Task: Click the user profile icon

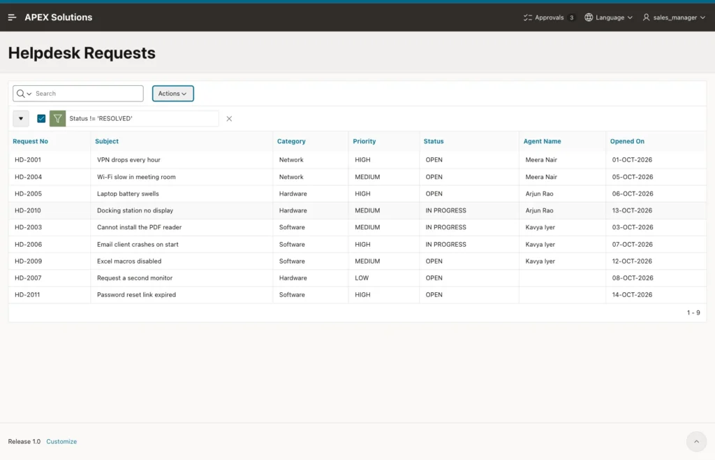Action: pos(646,17)
